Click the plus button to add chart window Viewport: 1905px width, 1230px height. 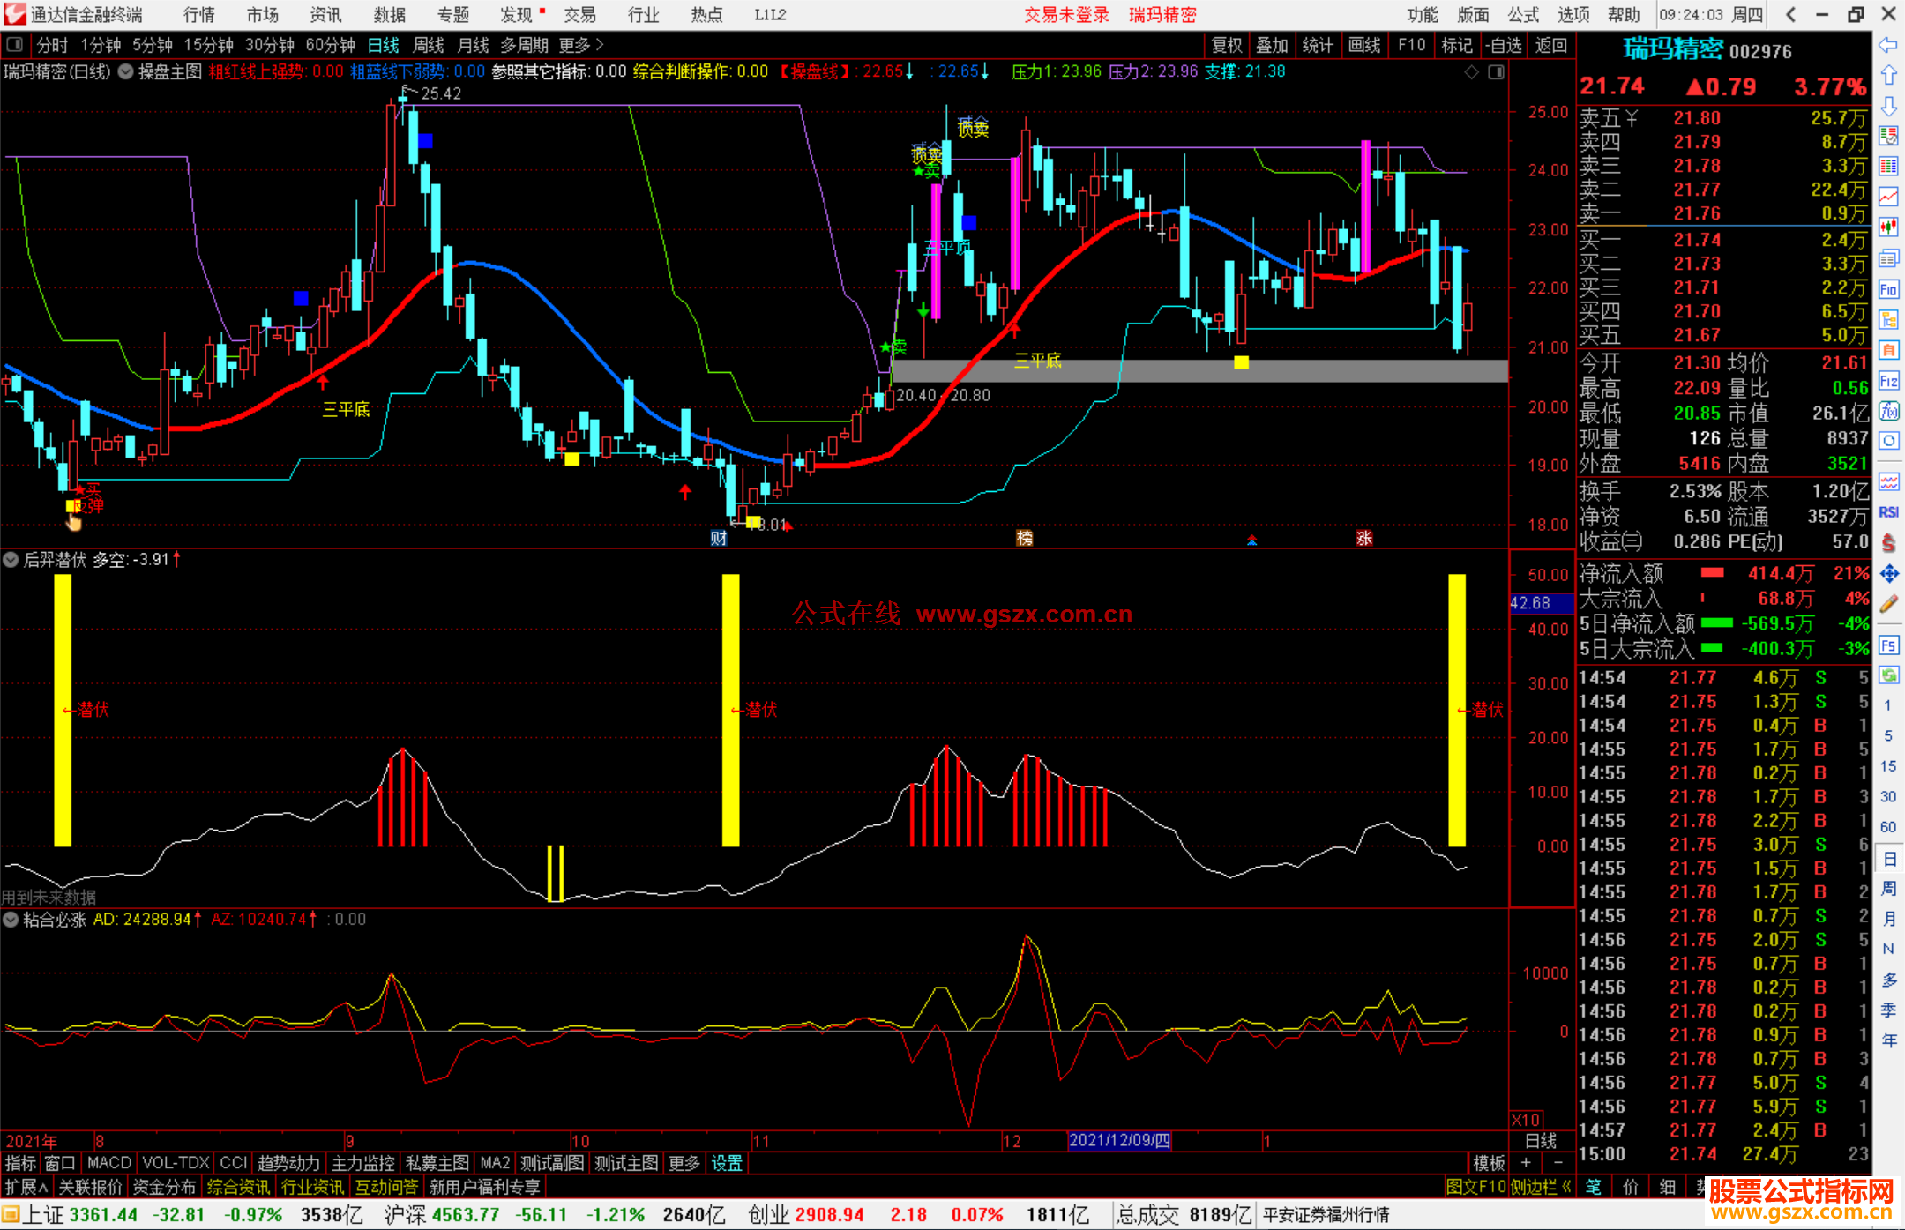click(1527, 1163)
